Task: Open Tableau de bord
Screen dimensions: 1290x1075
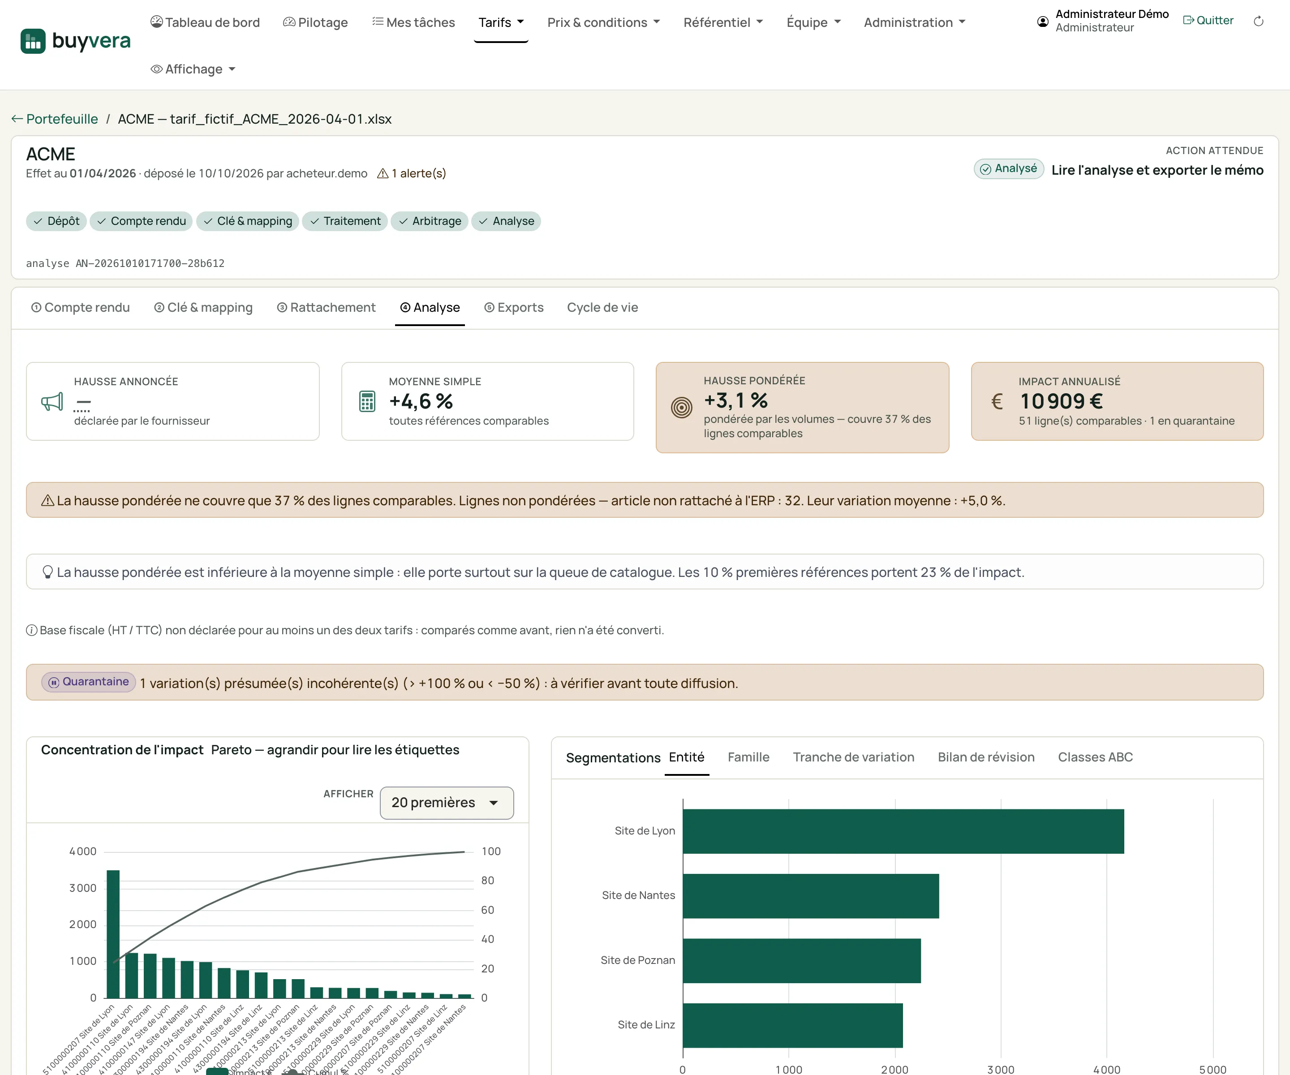Action: pyautogui.click(x=205, y=22)
